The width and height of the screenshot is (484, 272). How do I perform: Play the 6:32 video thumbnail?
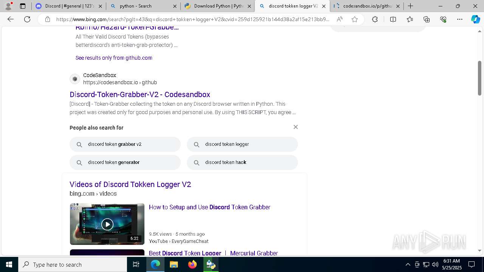click(x=107, y=224)
